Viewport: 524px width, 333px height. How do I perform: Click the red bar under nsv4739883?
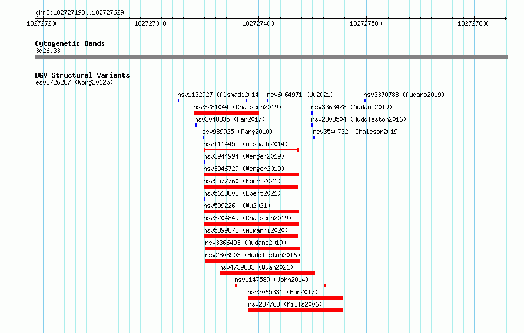click(x=267, y=273)
